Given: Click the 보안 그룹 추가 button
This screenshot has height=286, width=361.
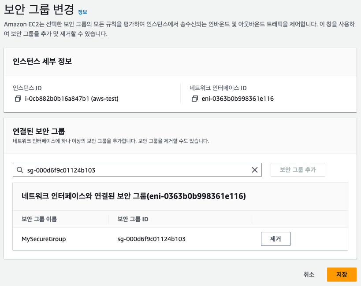Looking at the screenshot, I should click(298, 170).
